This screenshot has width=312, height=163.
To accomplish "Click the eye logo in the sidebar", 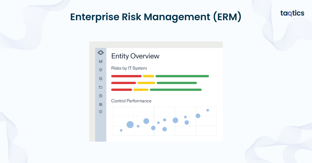I will (x=101, y=53).
